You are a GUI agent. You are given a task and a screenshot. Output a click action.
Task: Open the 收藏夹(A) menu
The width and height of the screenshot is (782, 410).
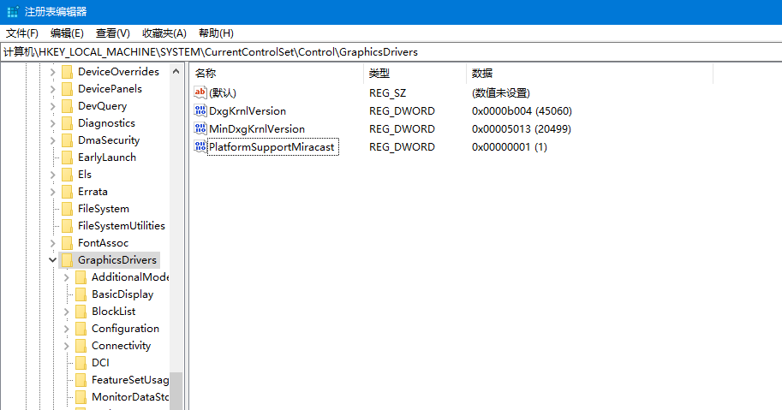click(x=164, y=33)
